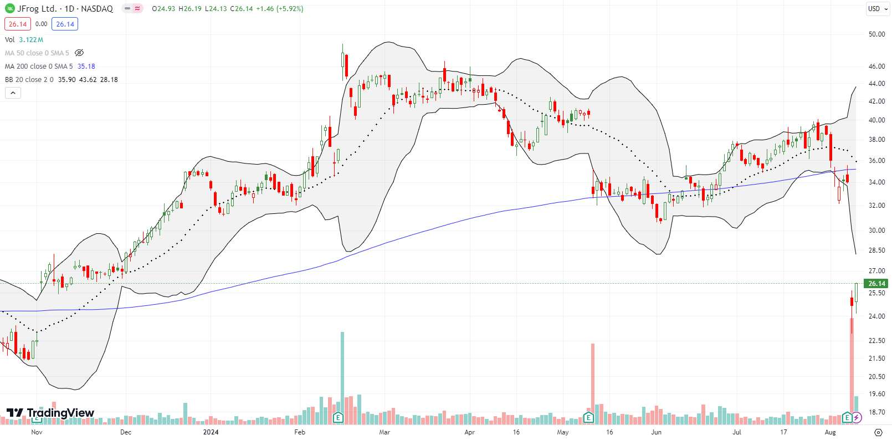The width and height of the screenshot is (892, 440).
Task: Select the MA 200 close 0 SMA 5 legend
Action: click(x=39, y=66)
